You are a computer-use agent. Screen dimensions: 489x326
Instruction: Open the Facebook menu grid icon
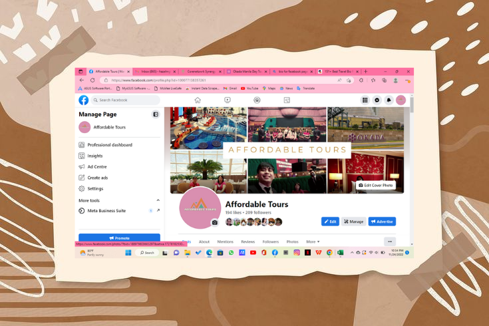tap(365, 100)
